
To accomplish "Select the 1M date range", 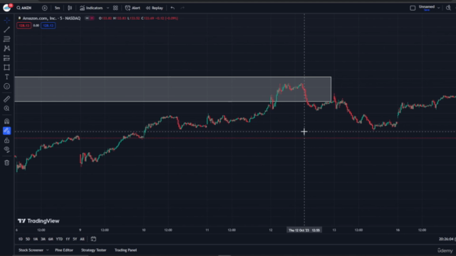I will coord(35,239).
